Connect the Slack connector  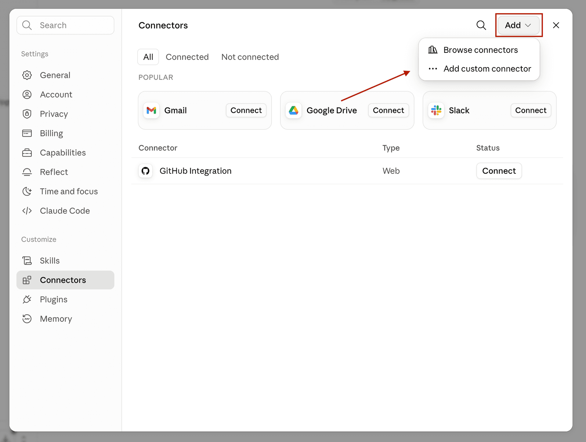pos(531,110)
